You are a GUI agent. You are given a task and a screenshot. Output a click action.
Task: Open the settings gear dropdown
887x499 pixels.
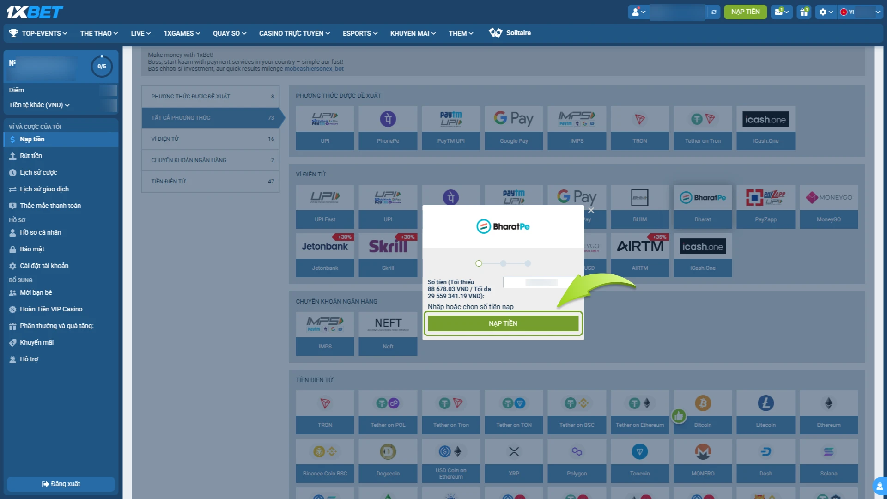826,12
